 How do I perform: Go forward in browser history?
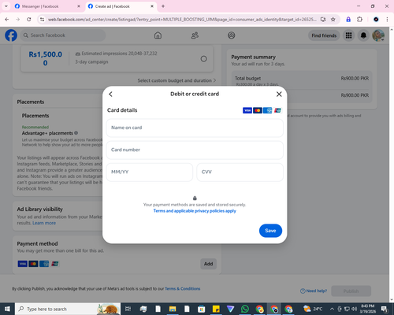[17, 20]
